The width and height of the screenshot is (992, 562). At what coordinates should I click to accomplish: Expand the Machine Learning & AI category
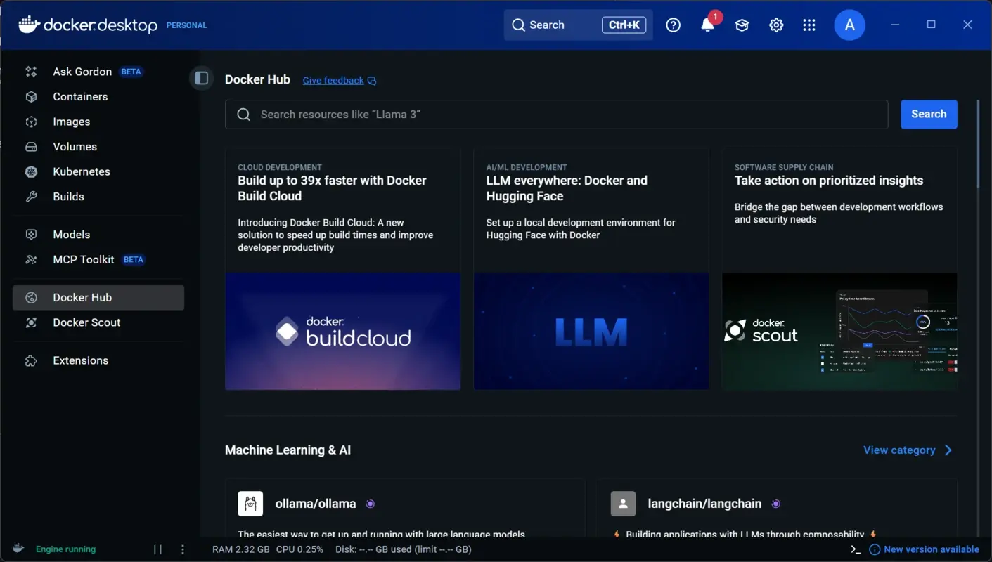907,450
